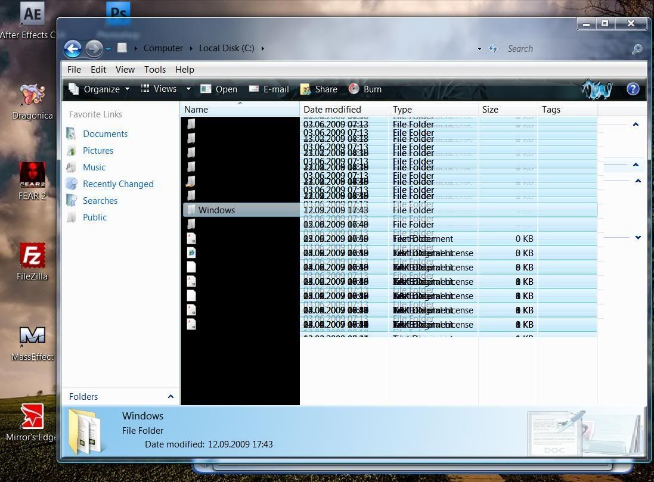This screenshot has width=654, height=482.
Task: Sort by the Size column header
Action: point(508,109)
